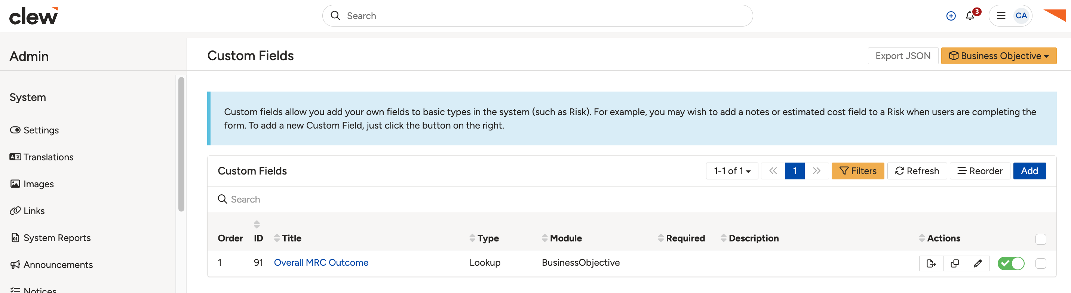Click the blue Add button
This screenshot has height=293, width=1071.
(1029, 171)
